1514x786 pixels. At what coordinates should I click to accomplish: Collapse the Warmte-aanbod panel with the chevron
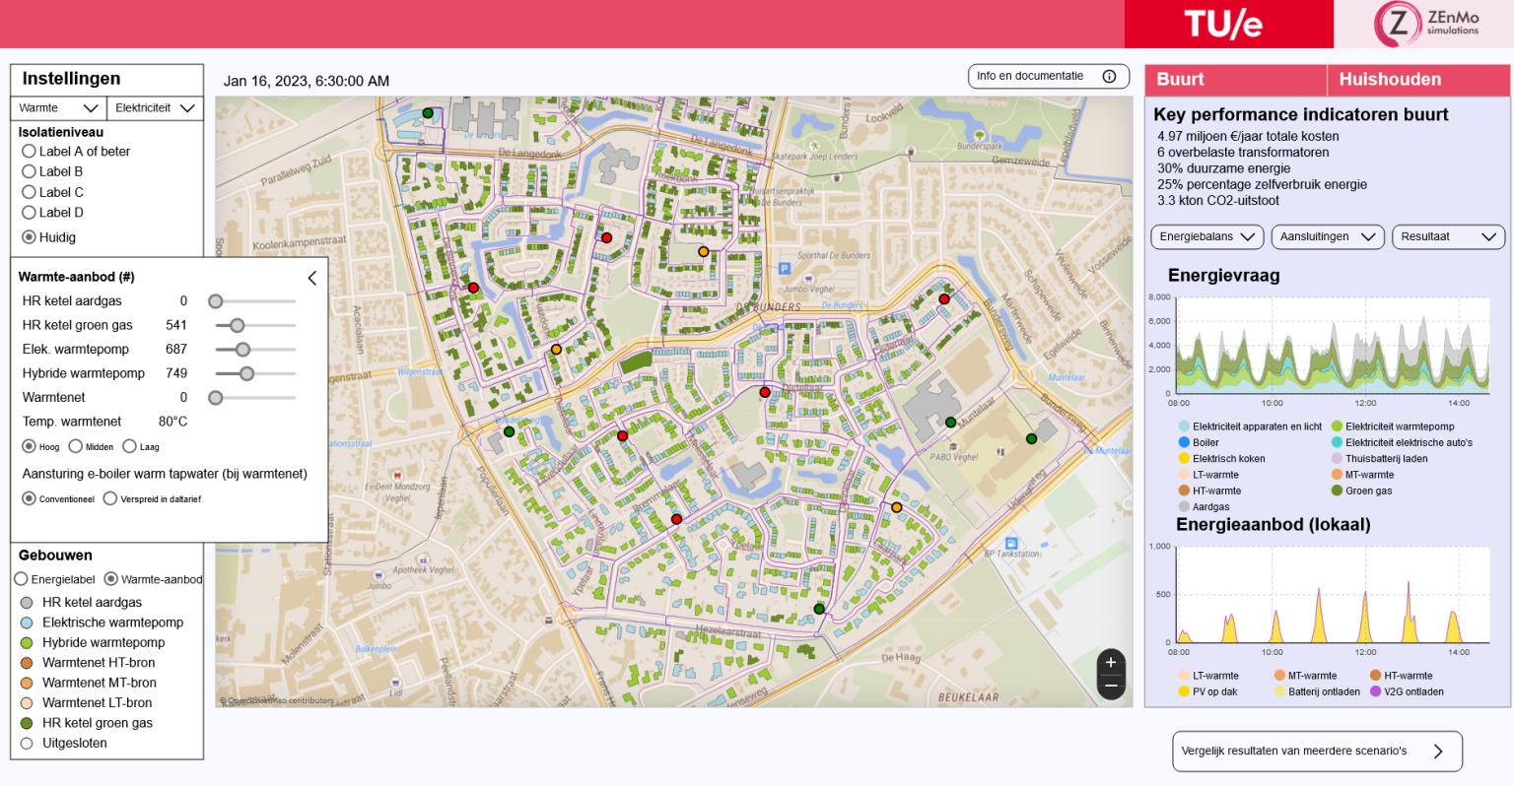311,278
